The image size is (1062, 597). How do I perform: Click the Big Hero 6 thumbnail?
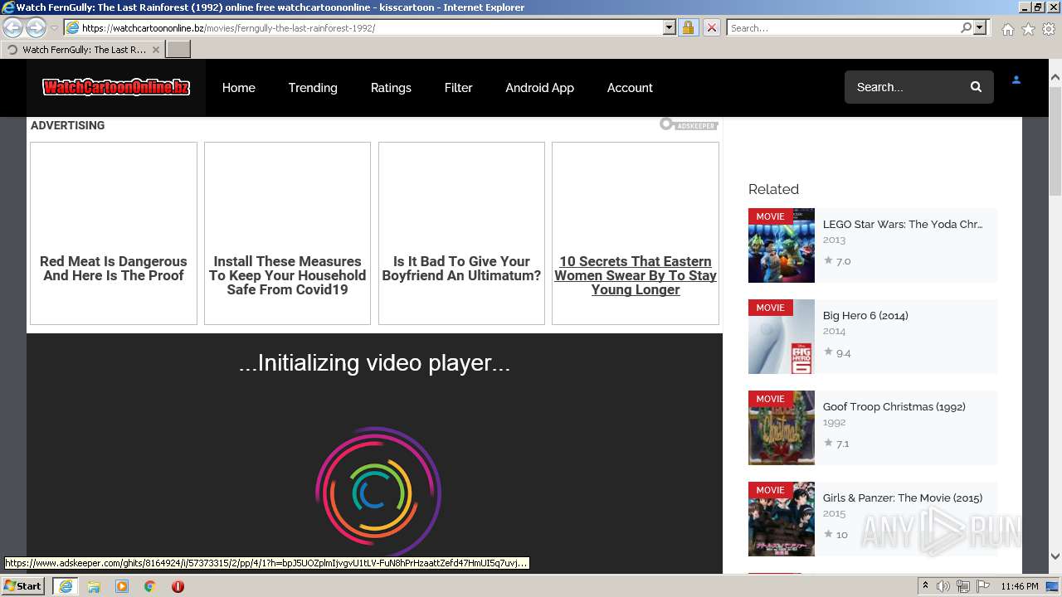tap(782, 337)
